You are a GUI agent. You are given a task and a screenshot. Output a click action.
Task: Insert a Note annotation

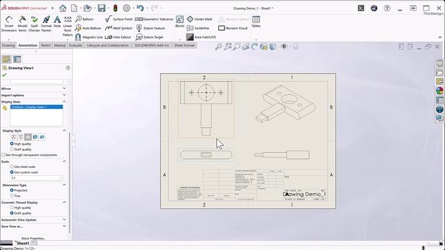[57, 22]
